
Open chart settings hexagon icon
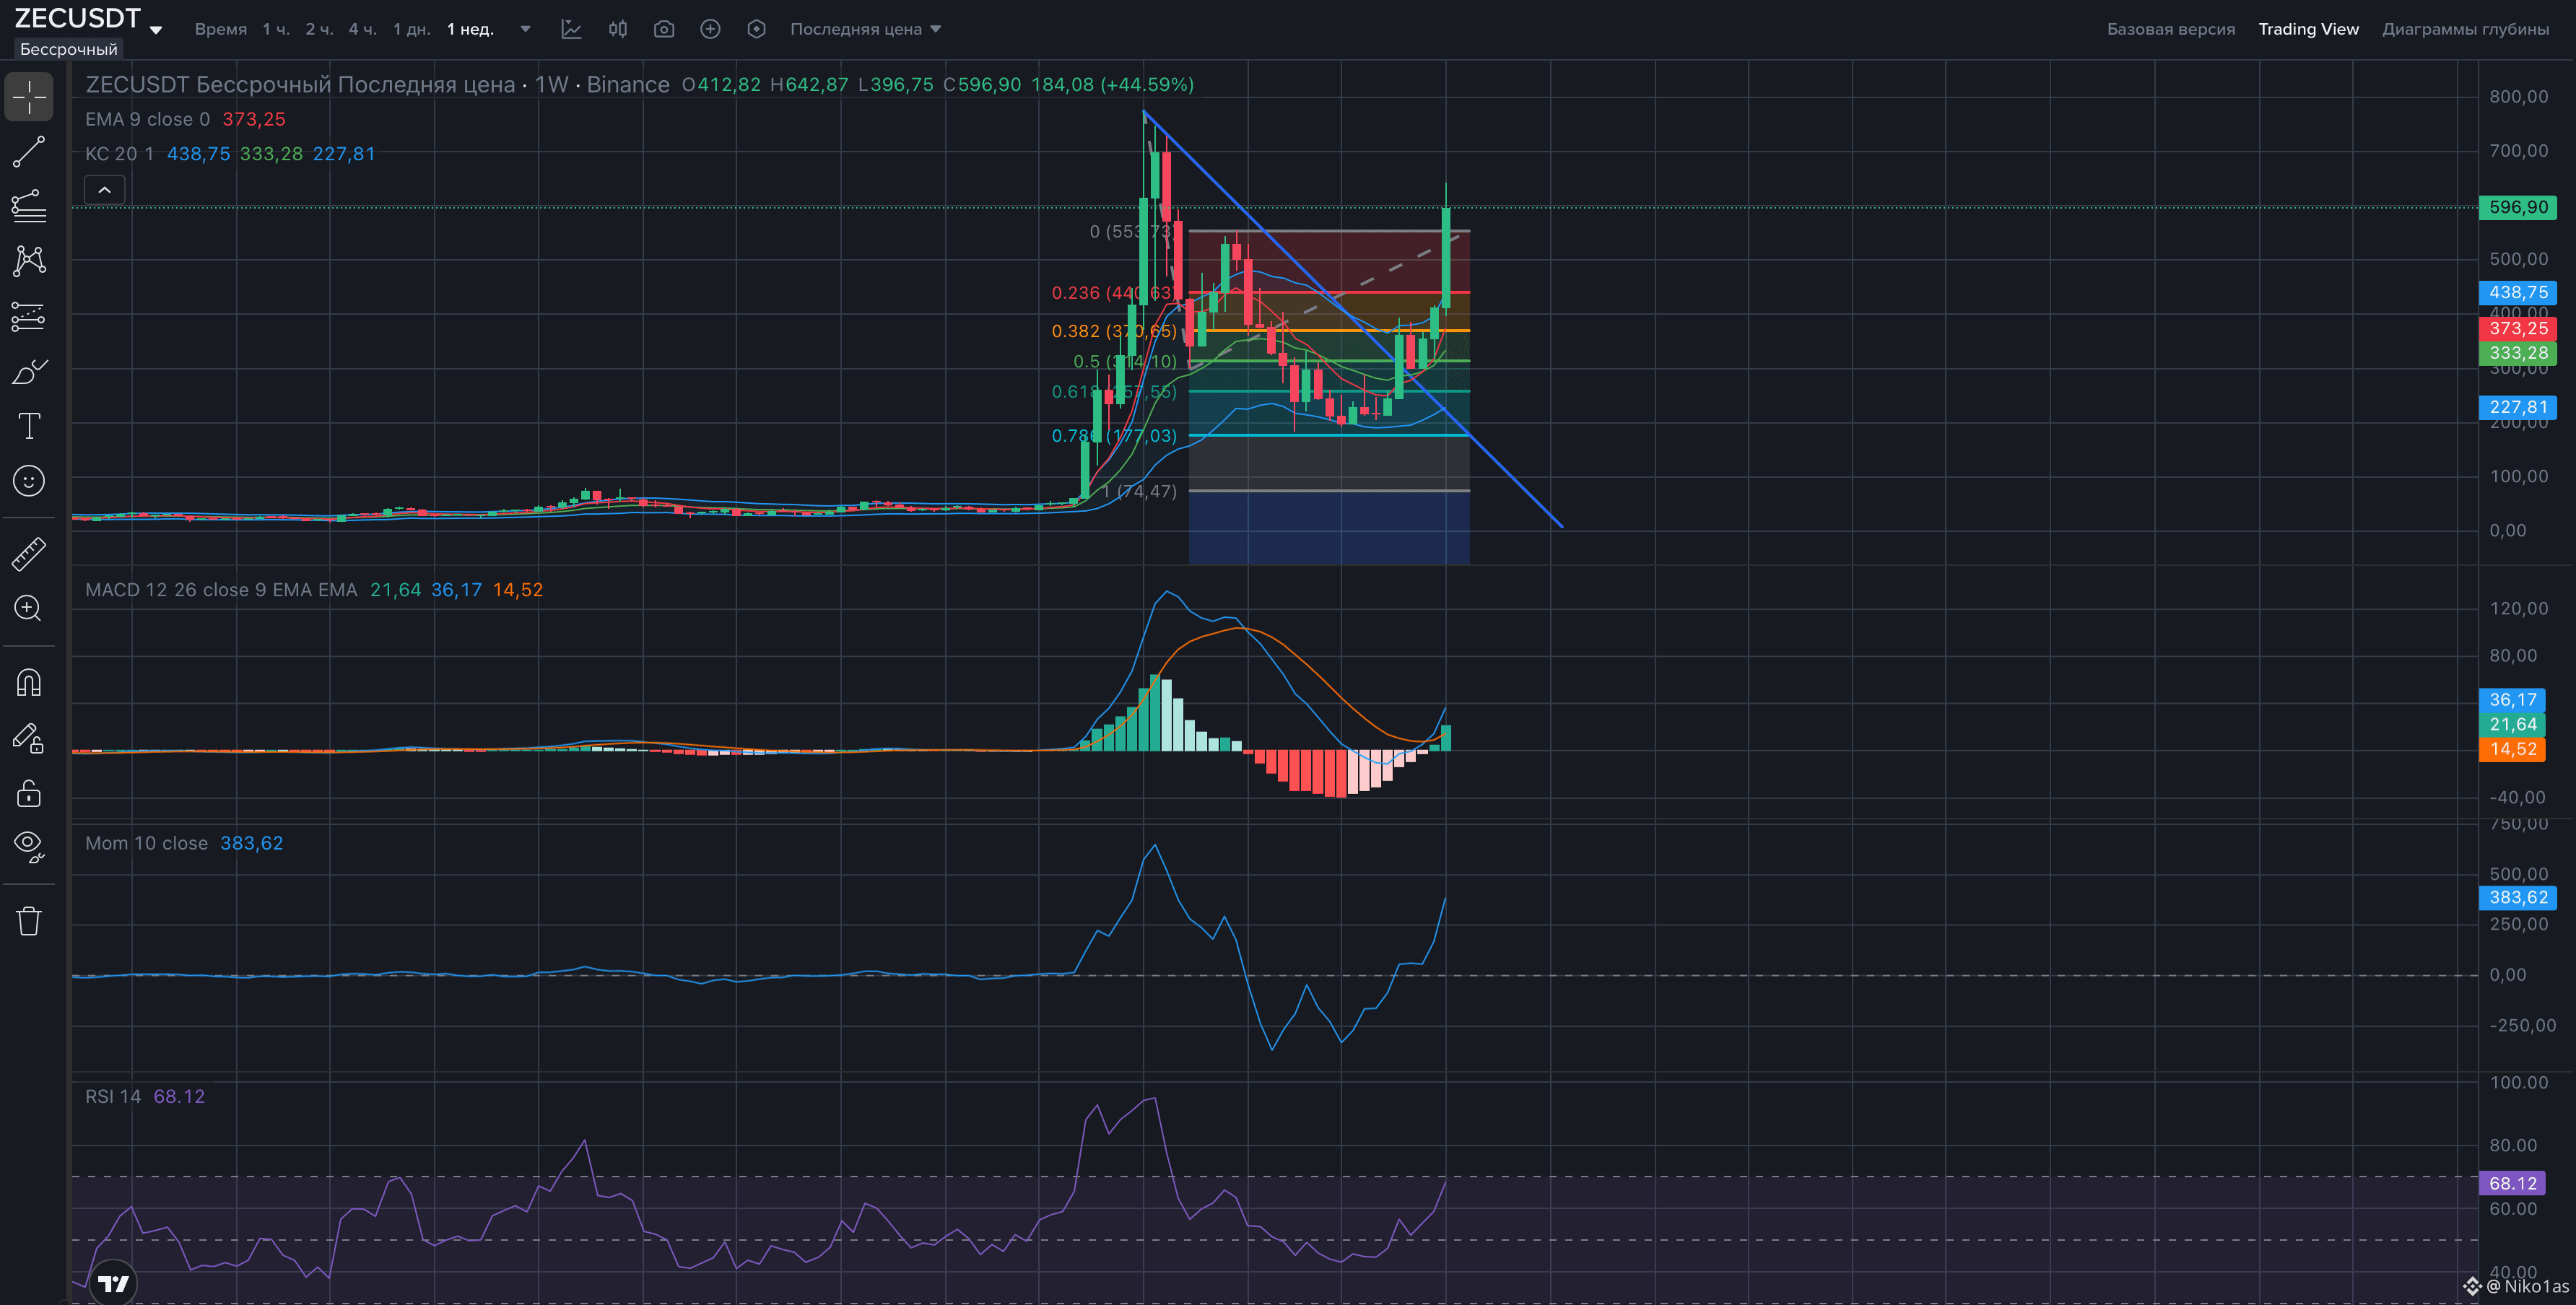point(757,29)
